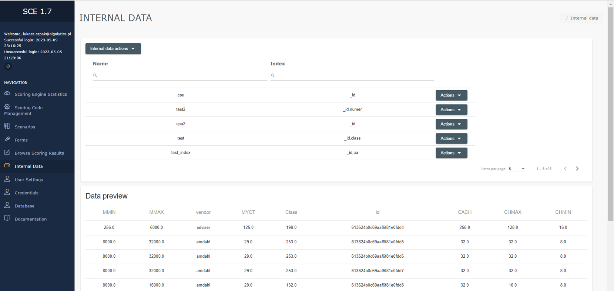Click the Browse Scoring Results check icon

7,152
